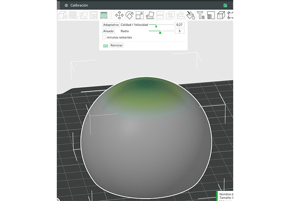Select the Support painting tool

[180, 15]
